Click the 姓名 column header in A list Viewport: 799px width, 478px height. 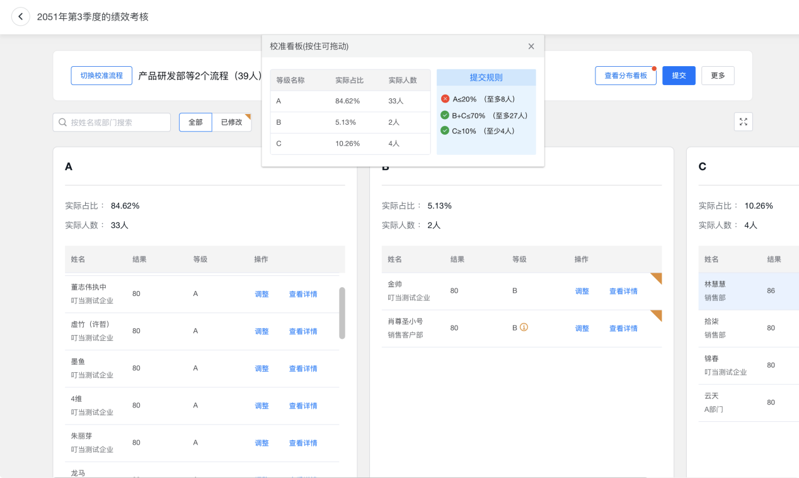coord(78,259)
